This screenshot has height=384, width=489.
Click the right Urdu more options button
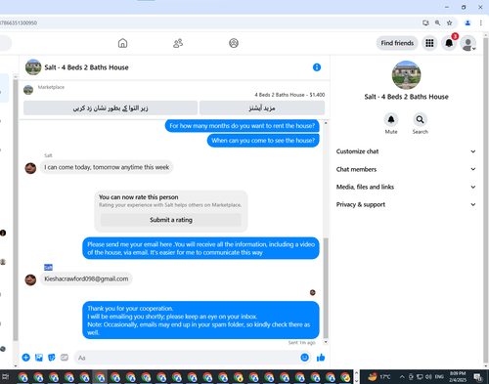pyautogui.click(x=262, y=107)
